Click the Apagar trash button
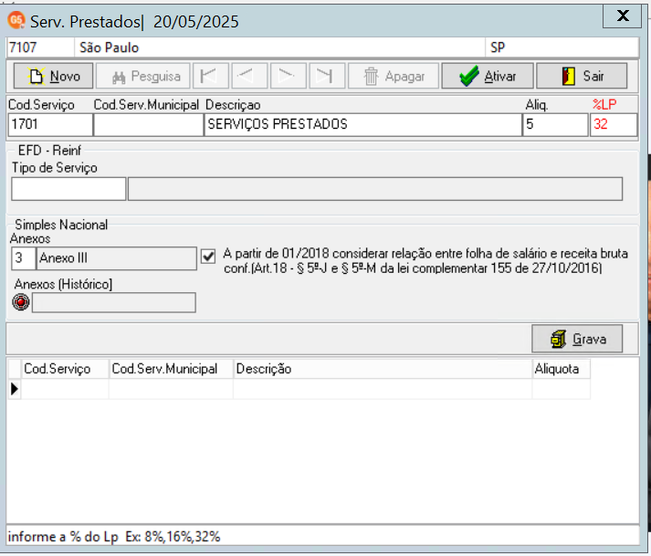 pos(394,76)
